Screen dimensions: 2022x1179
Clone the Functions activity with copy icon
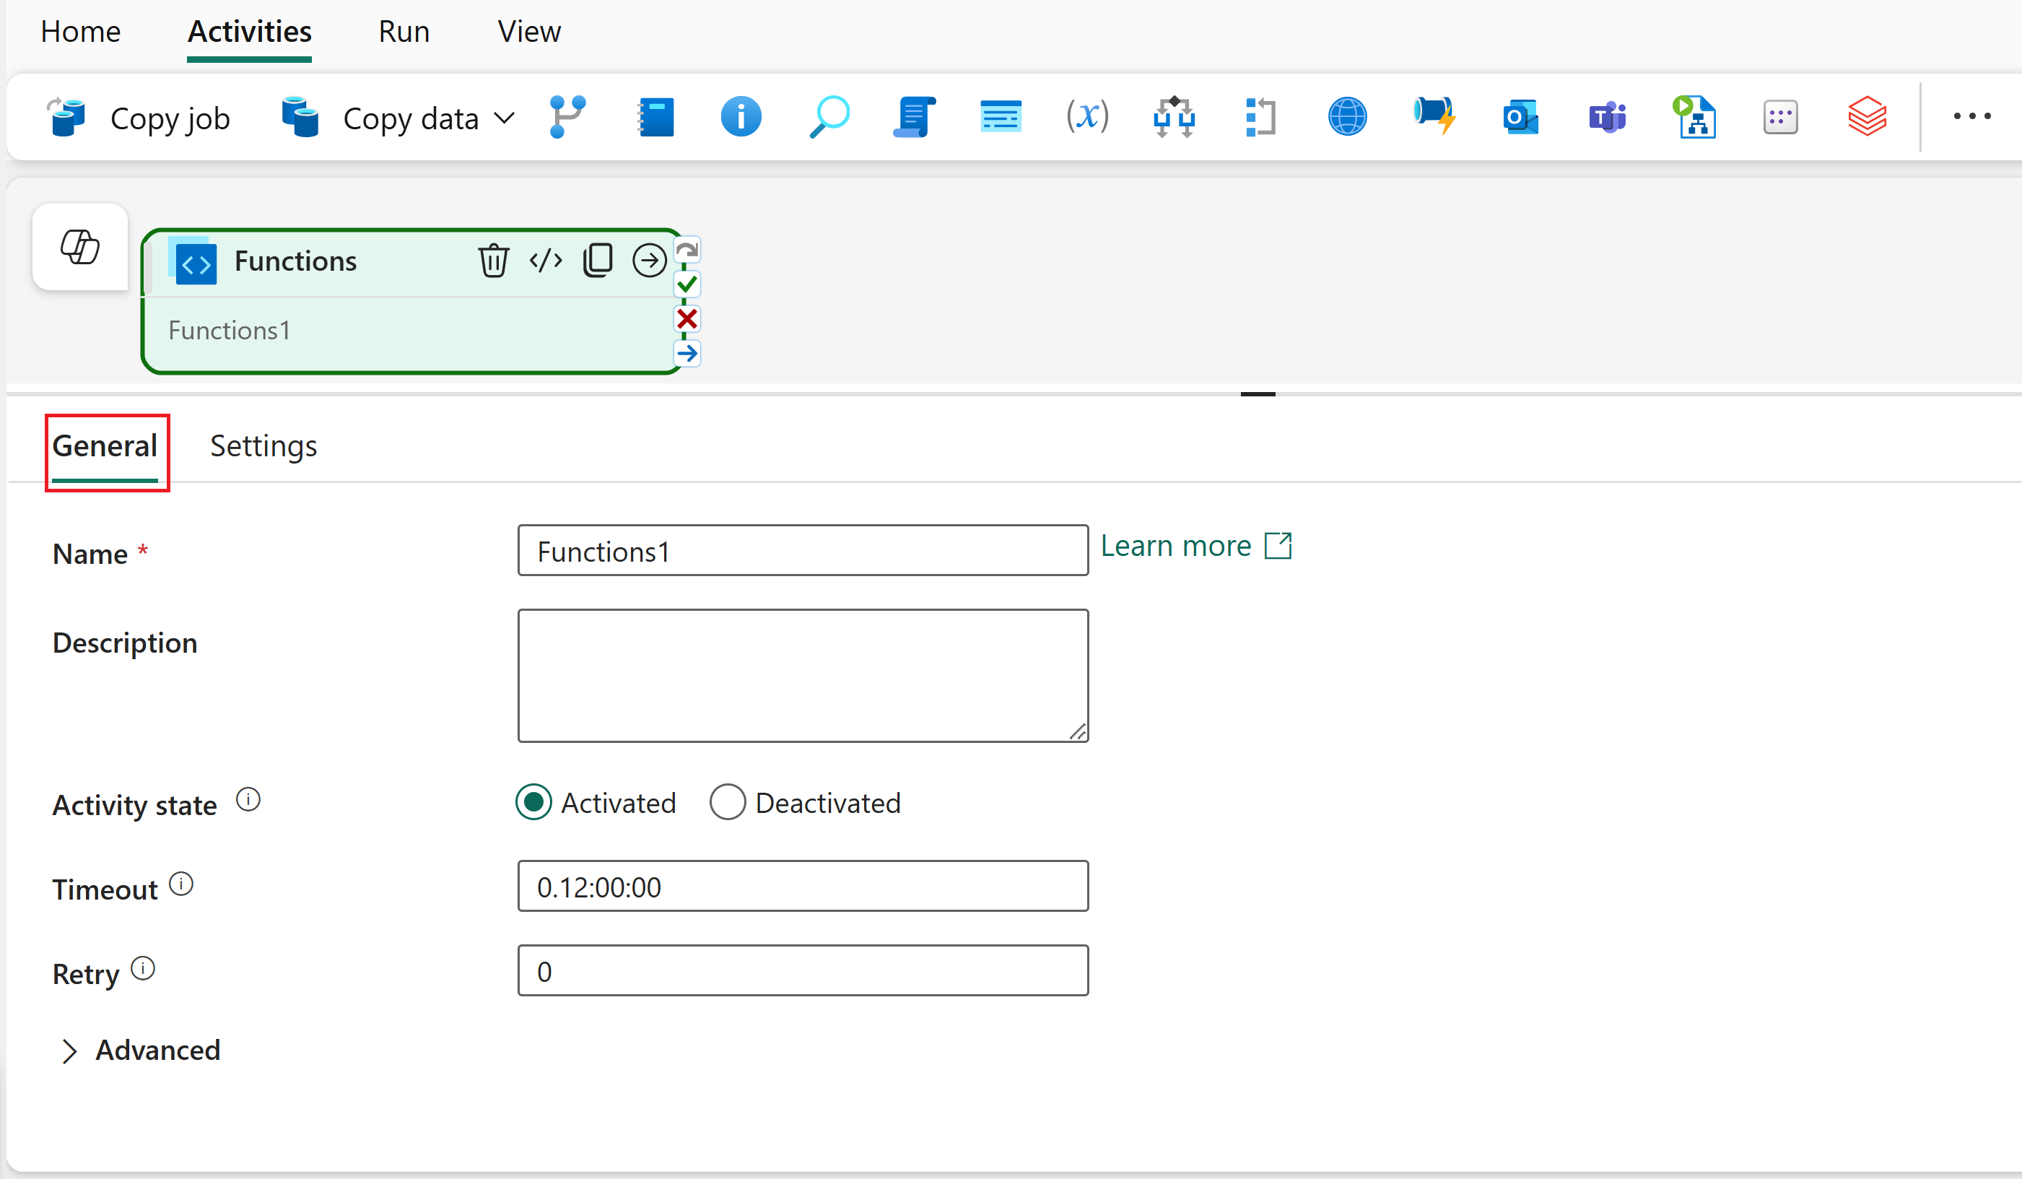pyautogui.click(x=598, y=261)
